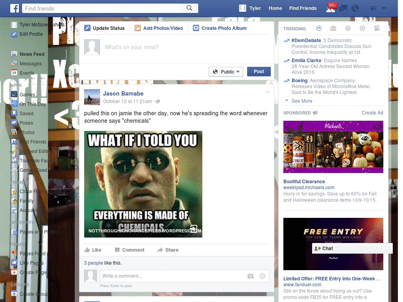Show politics trends icon in Trending

tap(333, 28)
